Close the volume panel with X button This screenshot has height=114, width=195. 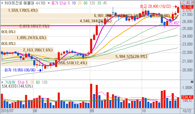coord(192,82)
